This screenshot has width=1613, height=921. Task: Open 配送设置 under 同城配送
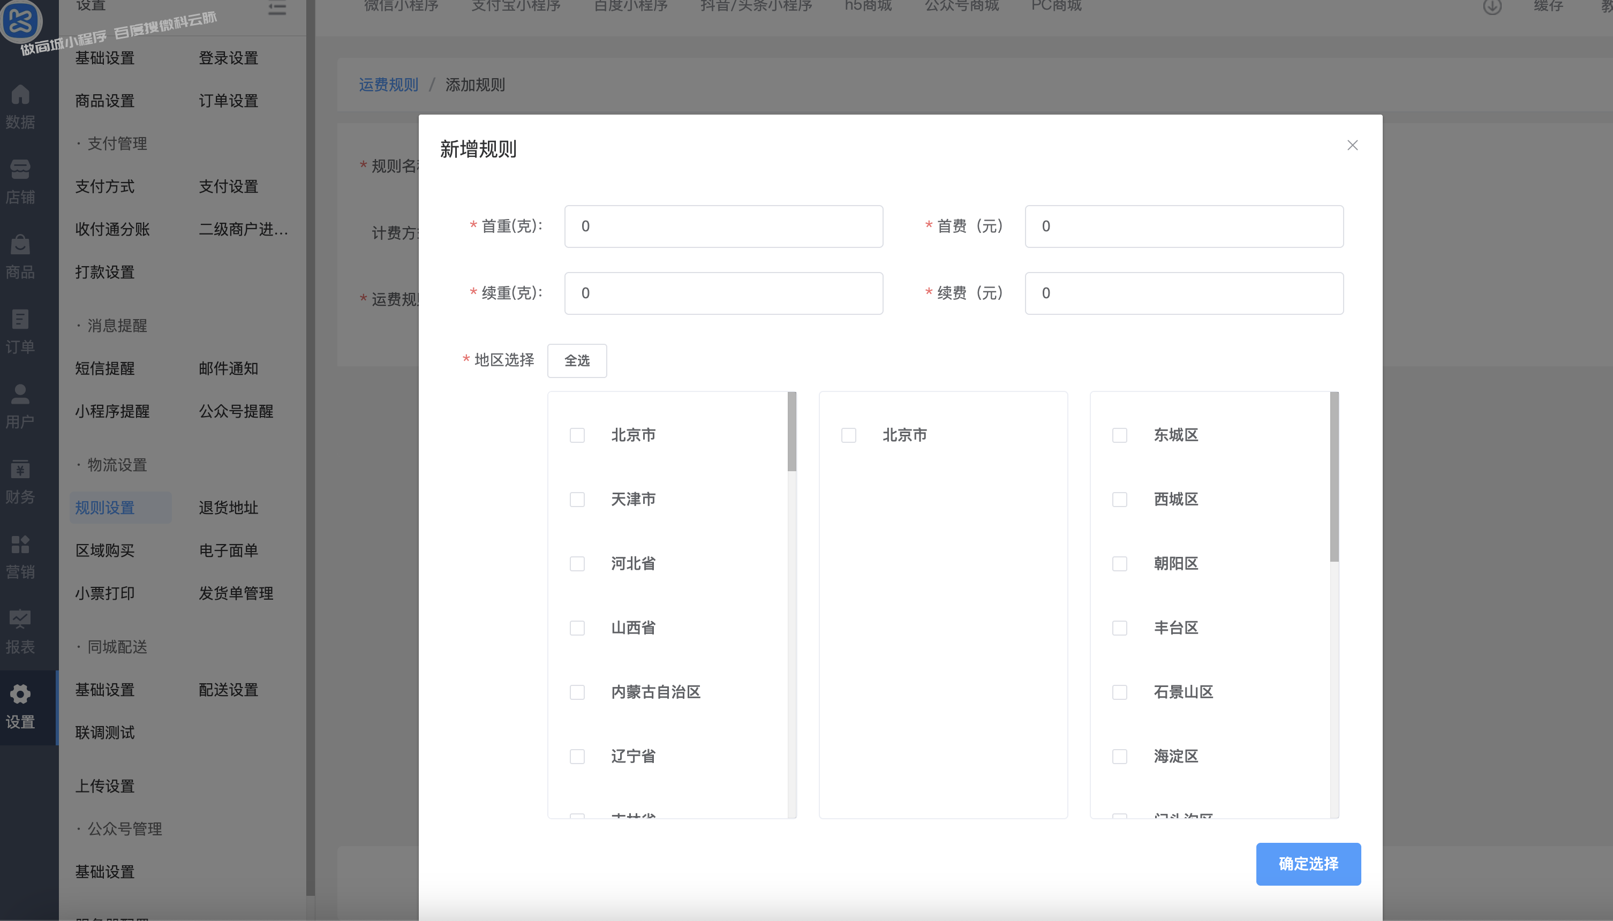(x=228, y=690)
